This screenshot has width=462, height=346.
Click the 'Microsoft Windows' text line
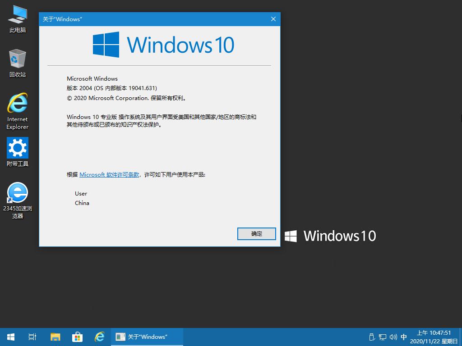click(x=92, y=78)
